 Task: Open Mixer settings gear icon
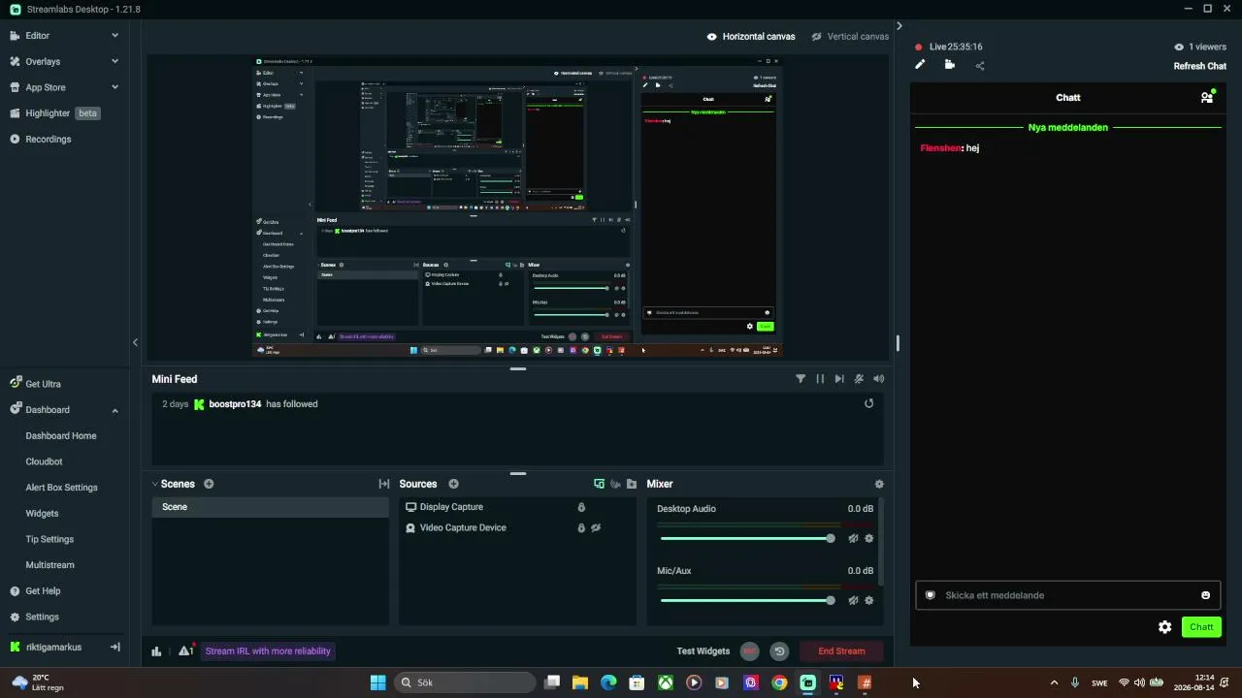pyautogui.click(x=879, y=484)
